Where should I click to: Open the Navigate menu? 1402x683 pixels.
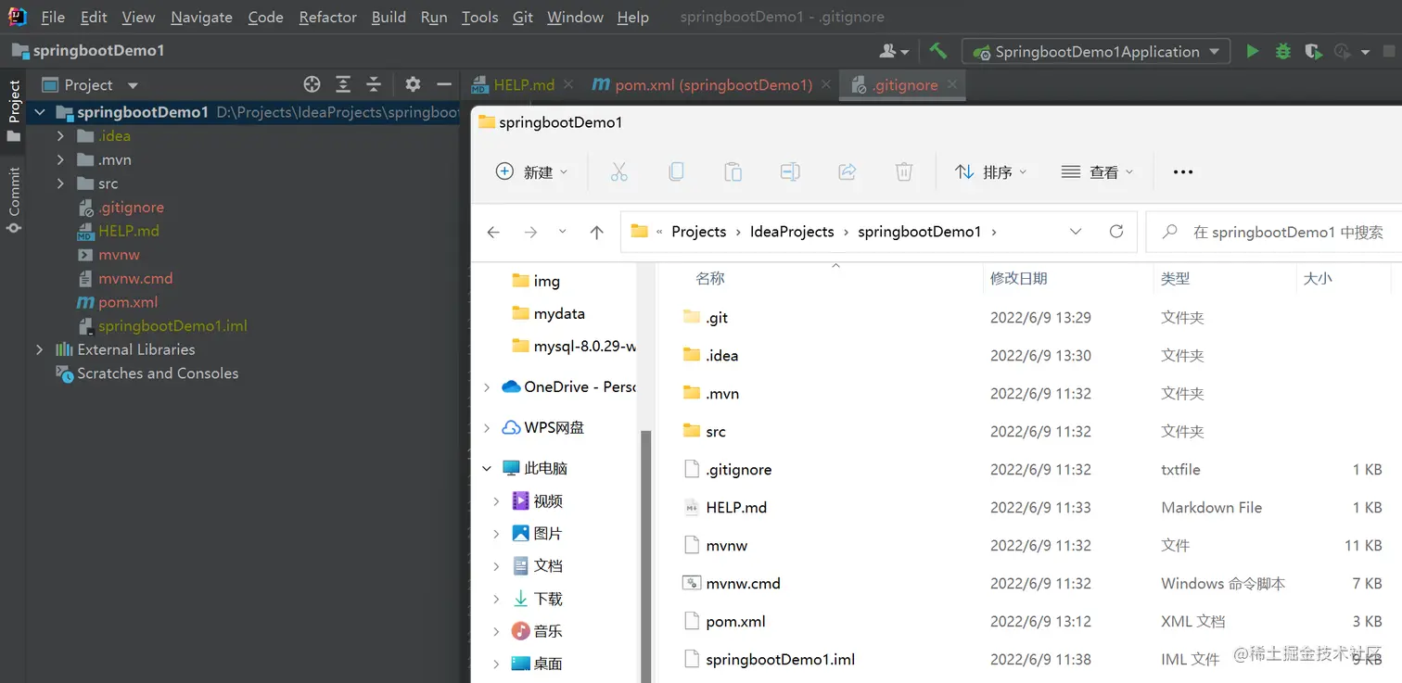coord(201,17)
